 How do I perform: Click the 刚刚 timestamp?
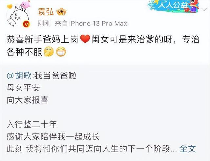[44, 24]
